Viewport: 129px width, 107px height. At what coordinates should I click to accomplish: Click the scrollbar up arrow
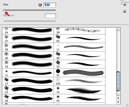pyautogui.click(x=118, y=98)
